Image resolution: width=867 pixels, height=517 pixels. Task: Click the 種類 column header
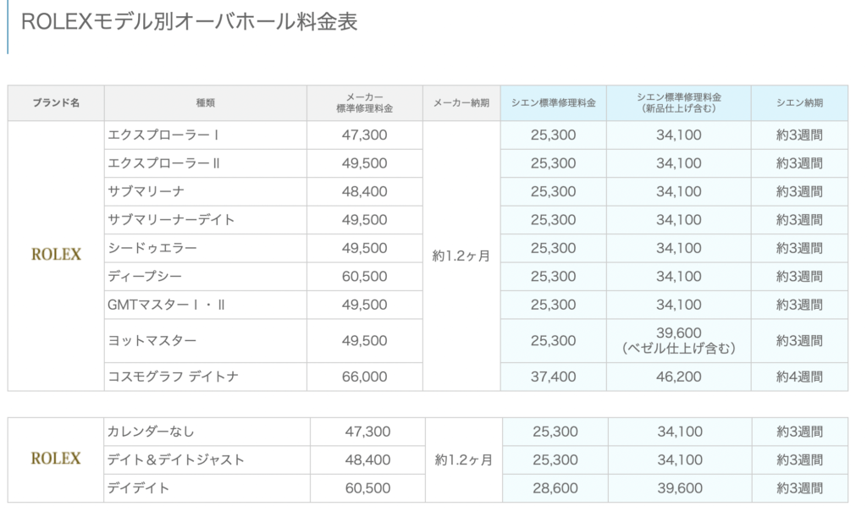[206, 102]
